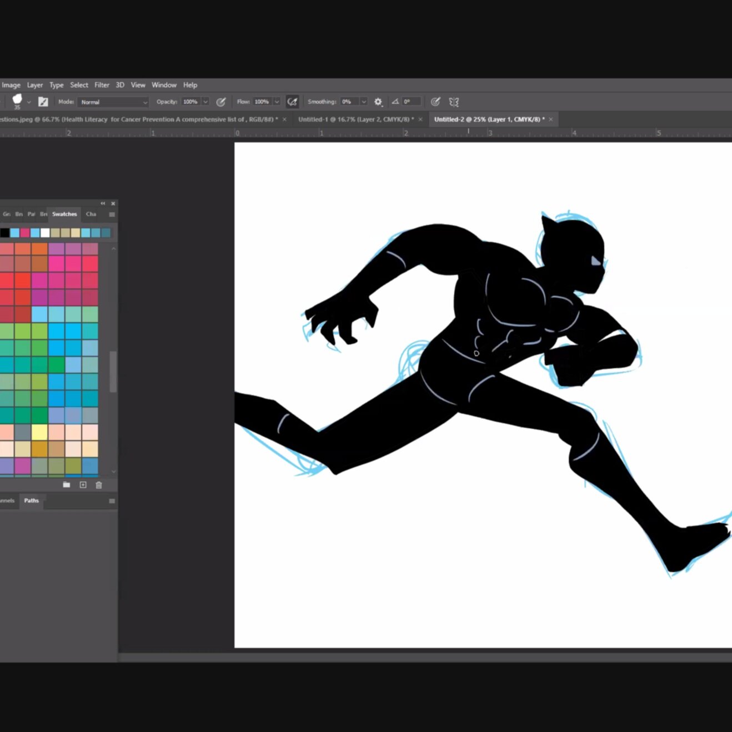Image resolution: width=732 pixels, height=732 pixels.
Task: Pick the white recent swatch
Action: tap(45, 233)
